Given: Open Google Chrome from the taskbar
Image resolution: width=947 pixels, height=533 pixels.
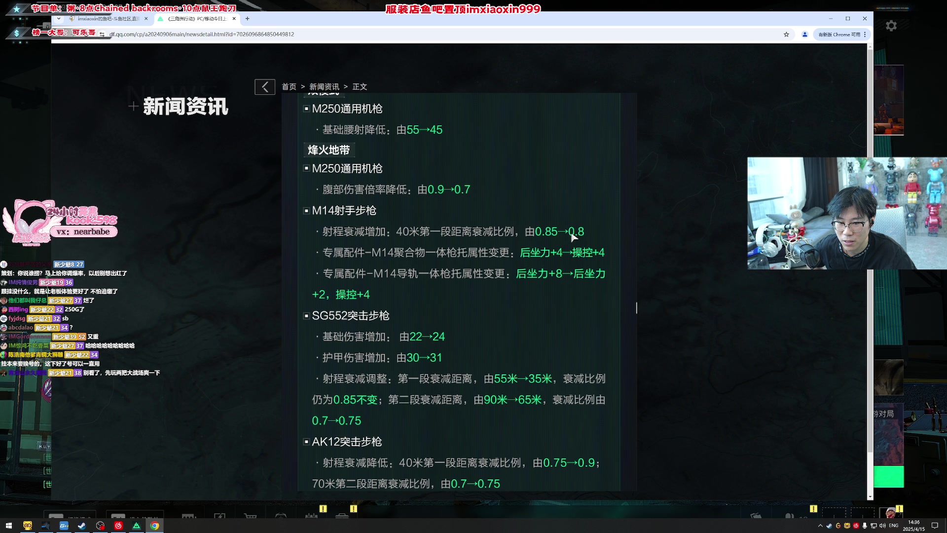Looking at the screenshot, I should pos(155,526).
